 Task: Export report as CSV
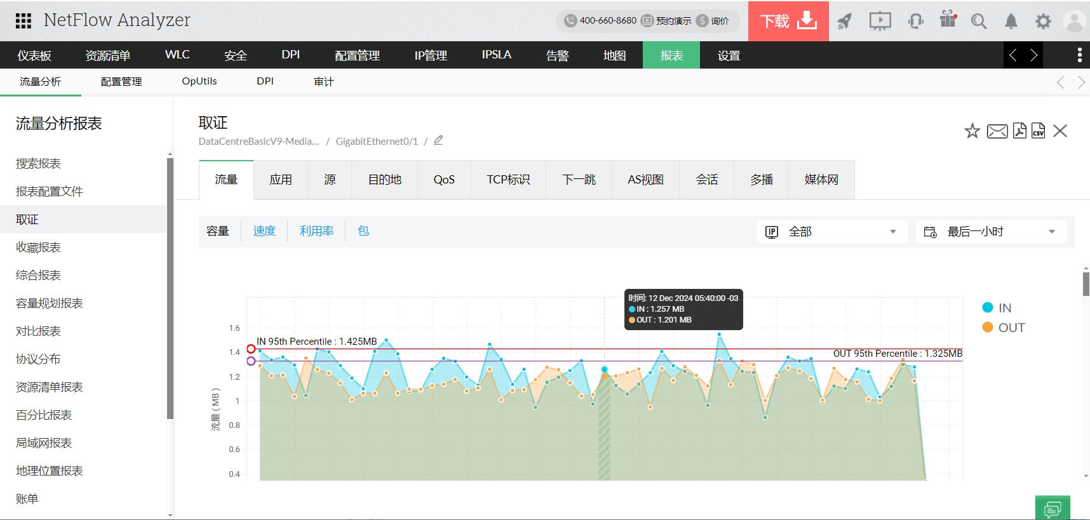(x=1038, y=131)
